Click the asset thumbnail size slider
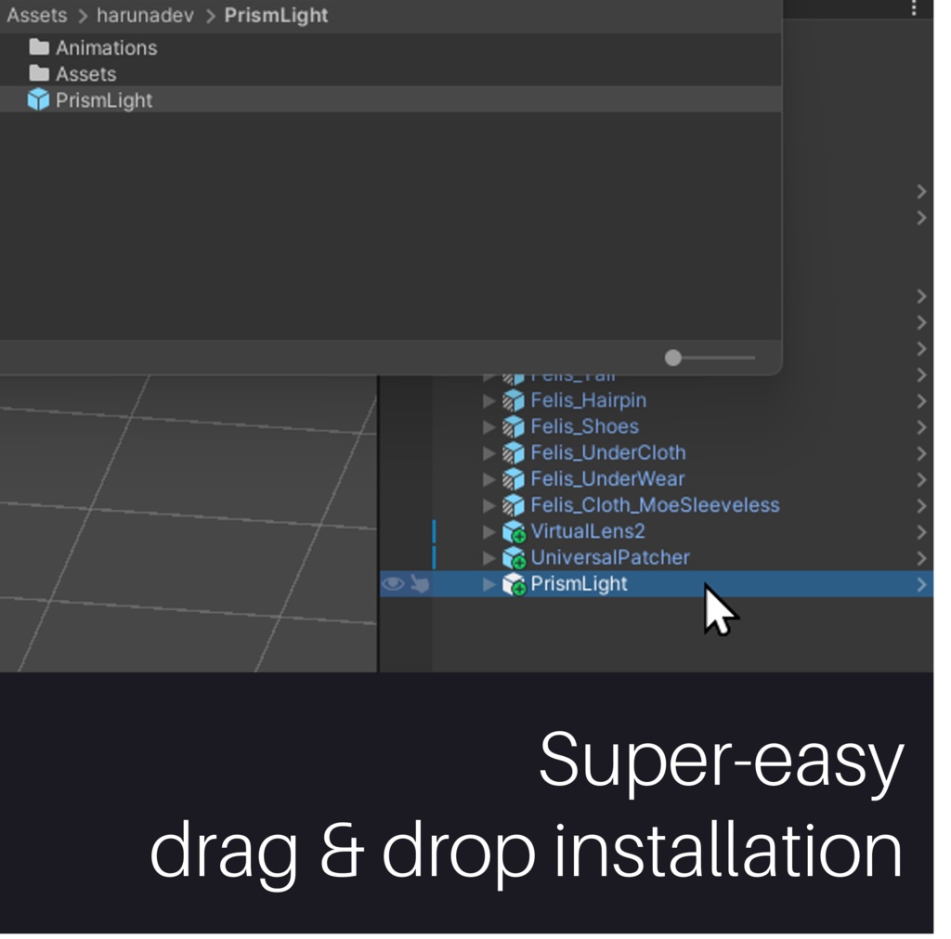Viewport: 951px width, 939px height. point(673,357)
